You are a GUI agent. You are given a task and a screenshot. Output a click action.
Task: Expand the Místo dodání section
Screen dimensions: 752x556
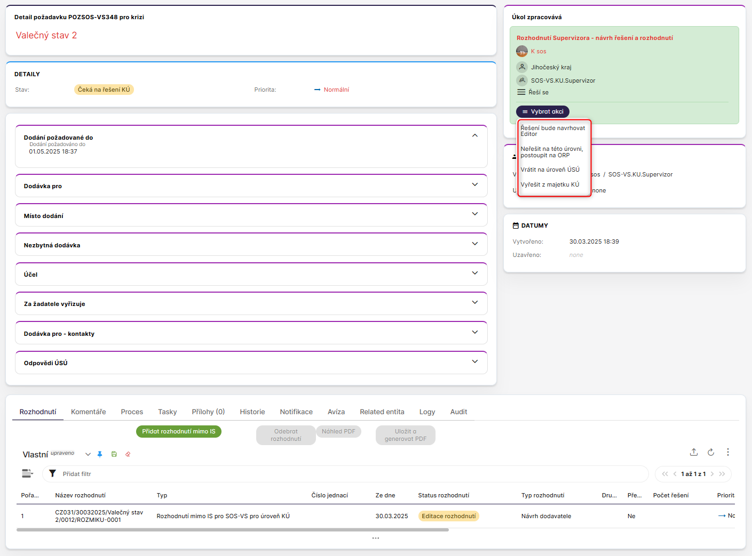pyautogui.click(x=474, y=214)
